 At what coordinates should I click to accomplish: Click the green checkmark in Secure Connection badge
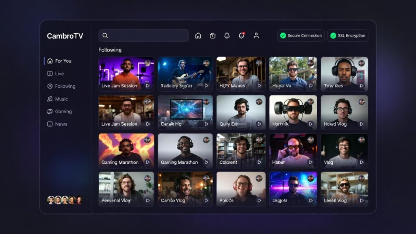click(283, 36)
